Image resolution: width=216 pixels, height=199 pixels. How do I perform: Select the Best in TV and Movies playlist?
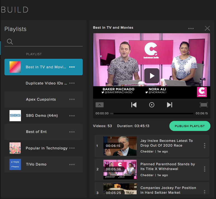(x=44, y=67)
